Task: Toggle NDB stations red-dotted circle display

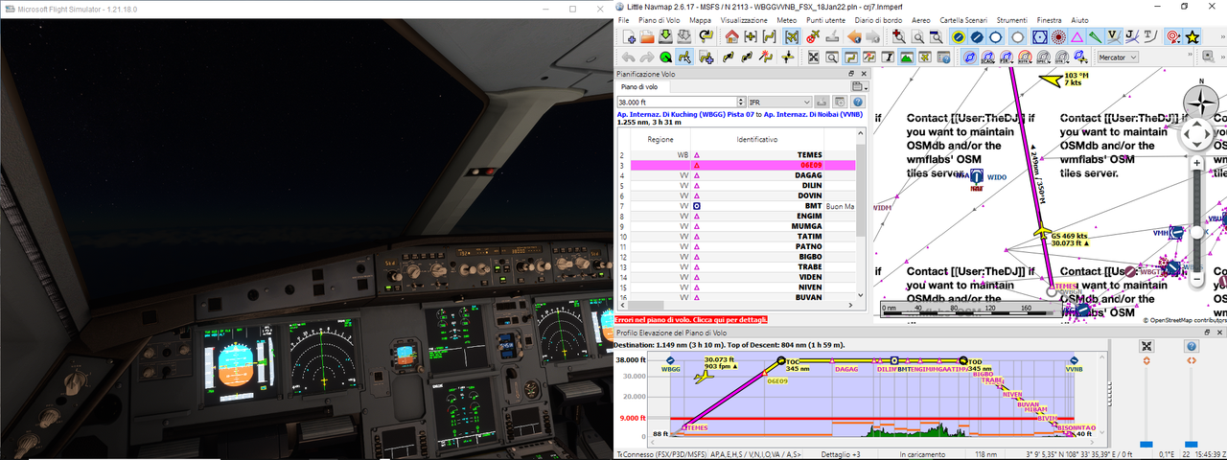Action: coord(1058,36)
